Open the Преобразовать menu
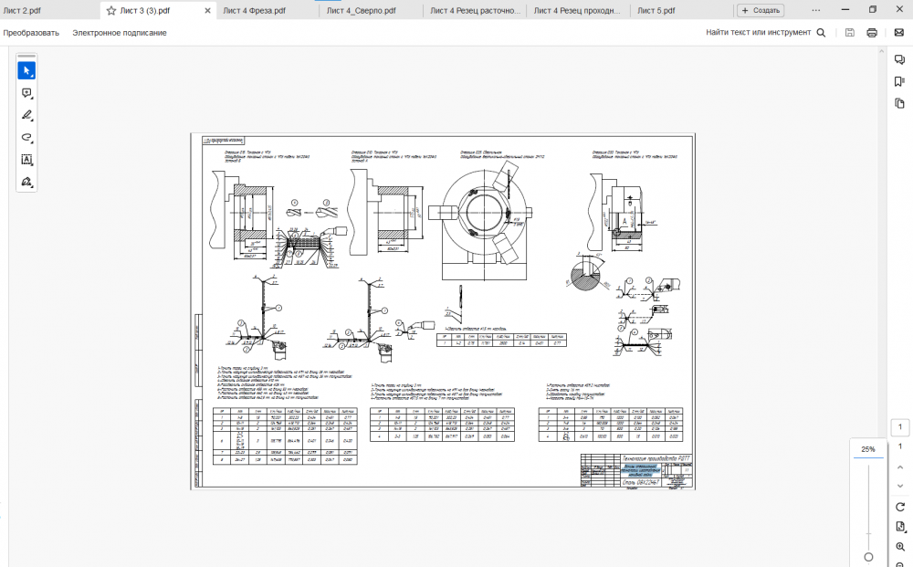 click(31, 33)
